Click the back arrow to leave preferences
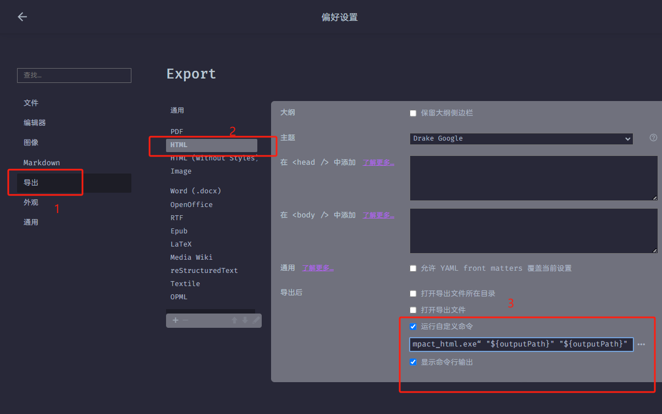The height and width of the screenshot is (414, 662). click(x=22, y=16)
